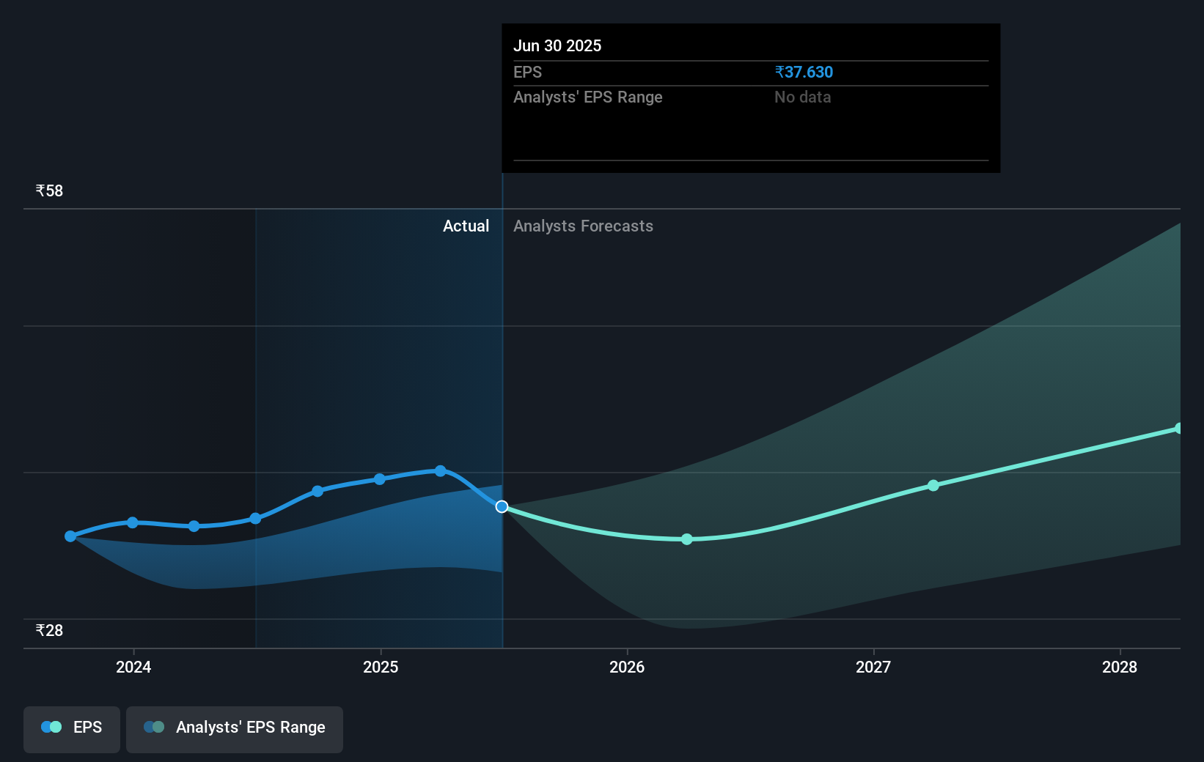The image size is (1204, 762).
Task: Select the endpoint marker at 2028
Action: [1179, 427]
